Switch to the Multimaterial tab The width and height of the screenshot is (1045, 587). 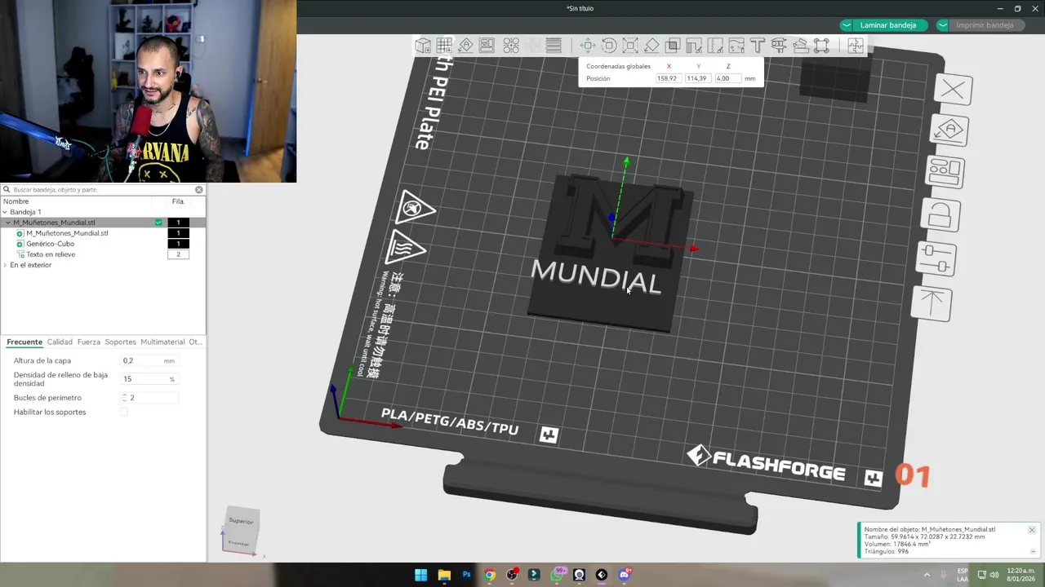(x=162, y=342)
